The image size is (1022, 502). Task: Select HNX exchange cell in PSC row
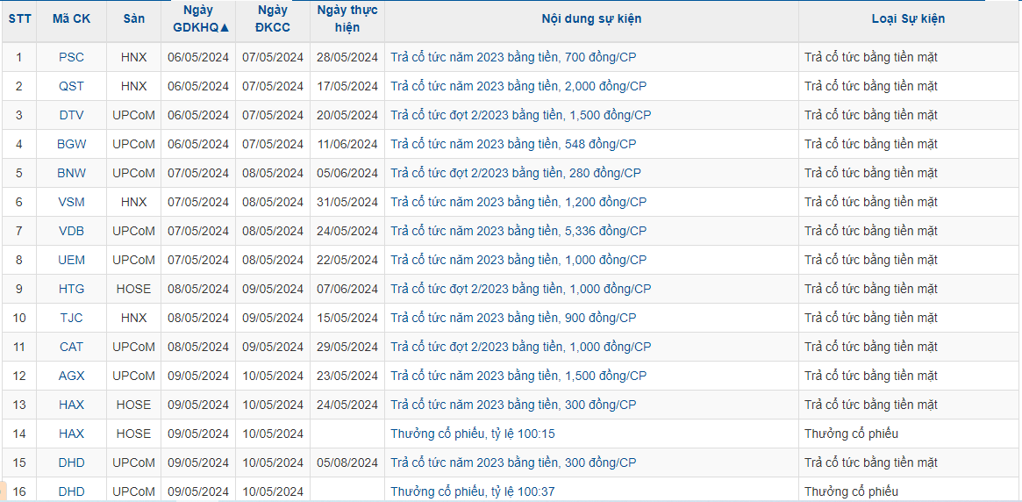133,57
